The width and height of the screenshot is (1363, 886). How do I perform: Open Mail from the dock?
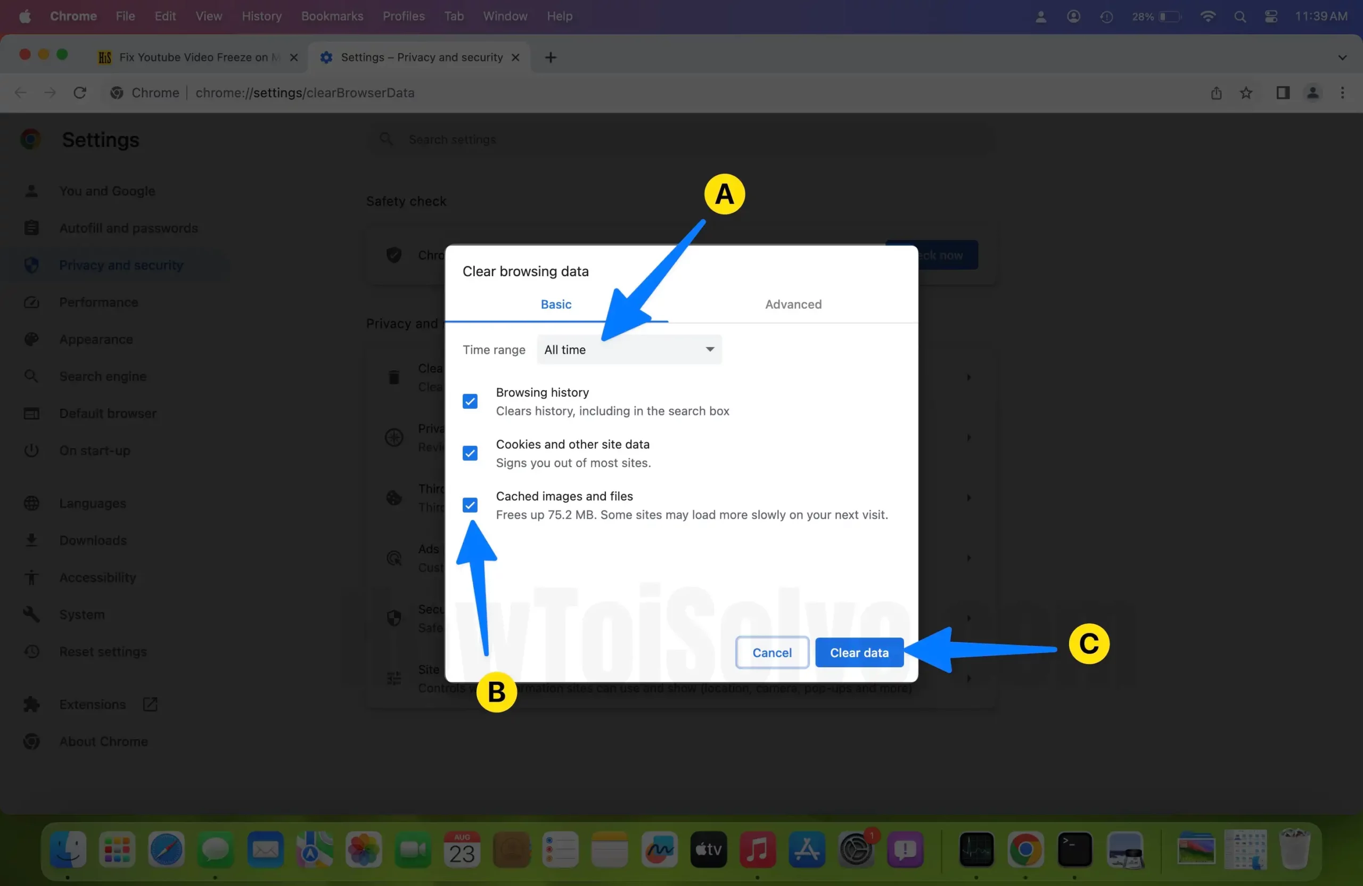coord(265,849)
